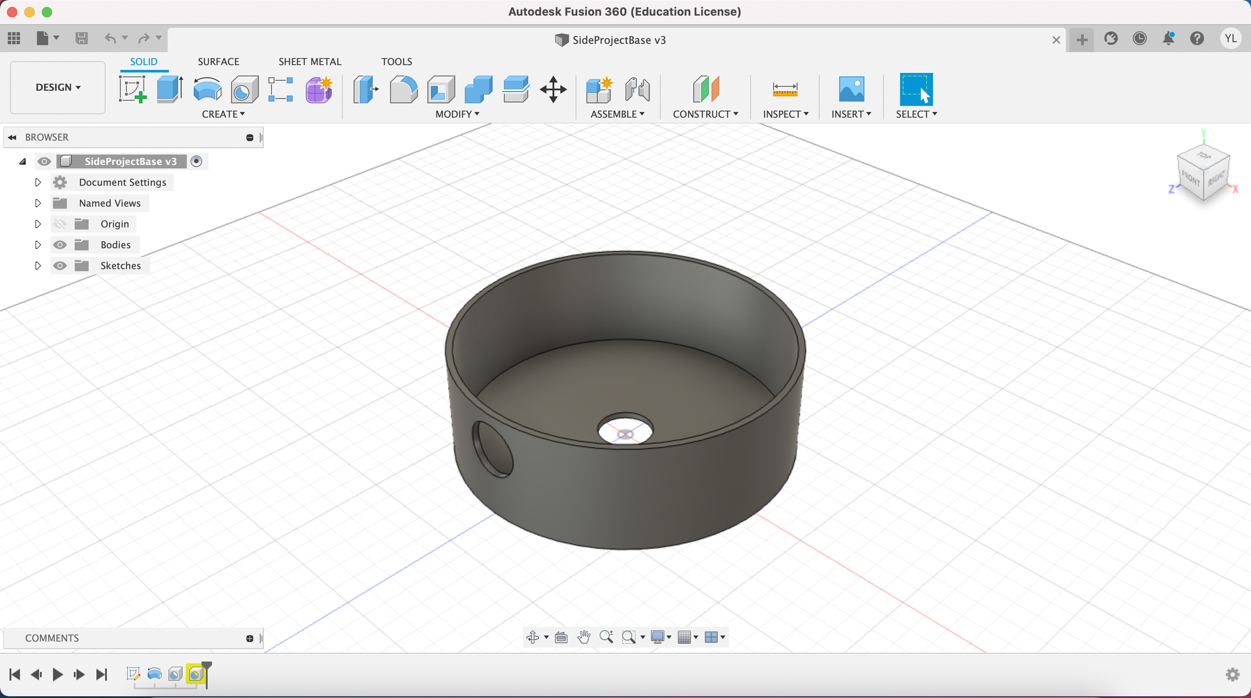
Task: Open the Measure tool
Action: 784,89
